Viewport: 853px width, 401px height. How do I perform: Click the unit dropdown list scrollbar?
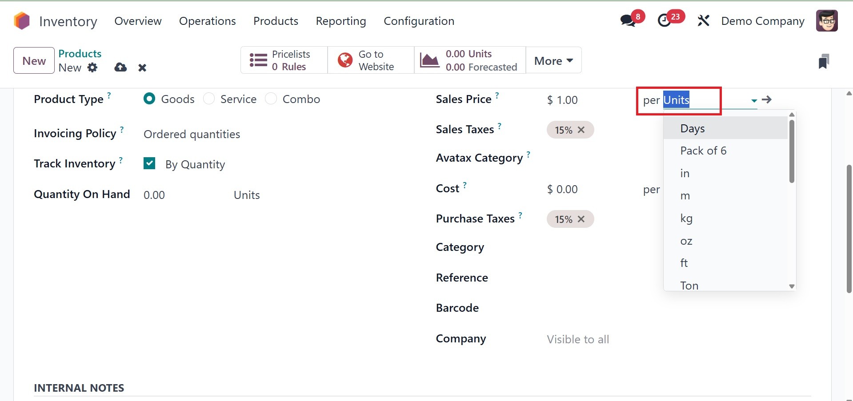tap(792, 151)
